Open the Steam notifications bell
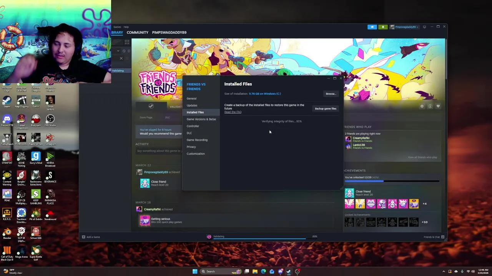This screenshot has width=492, height=276. point(383,27)
